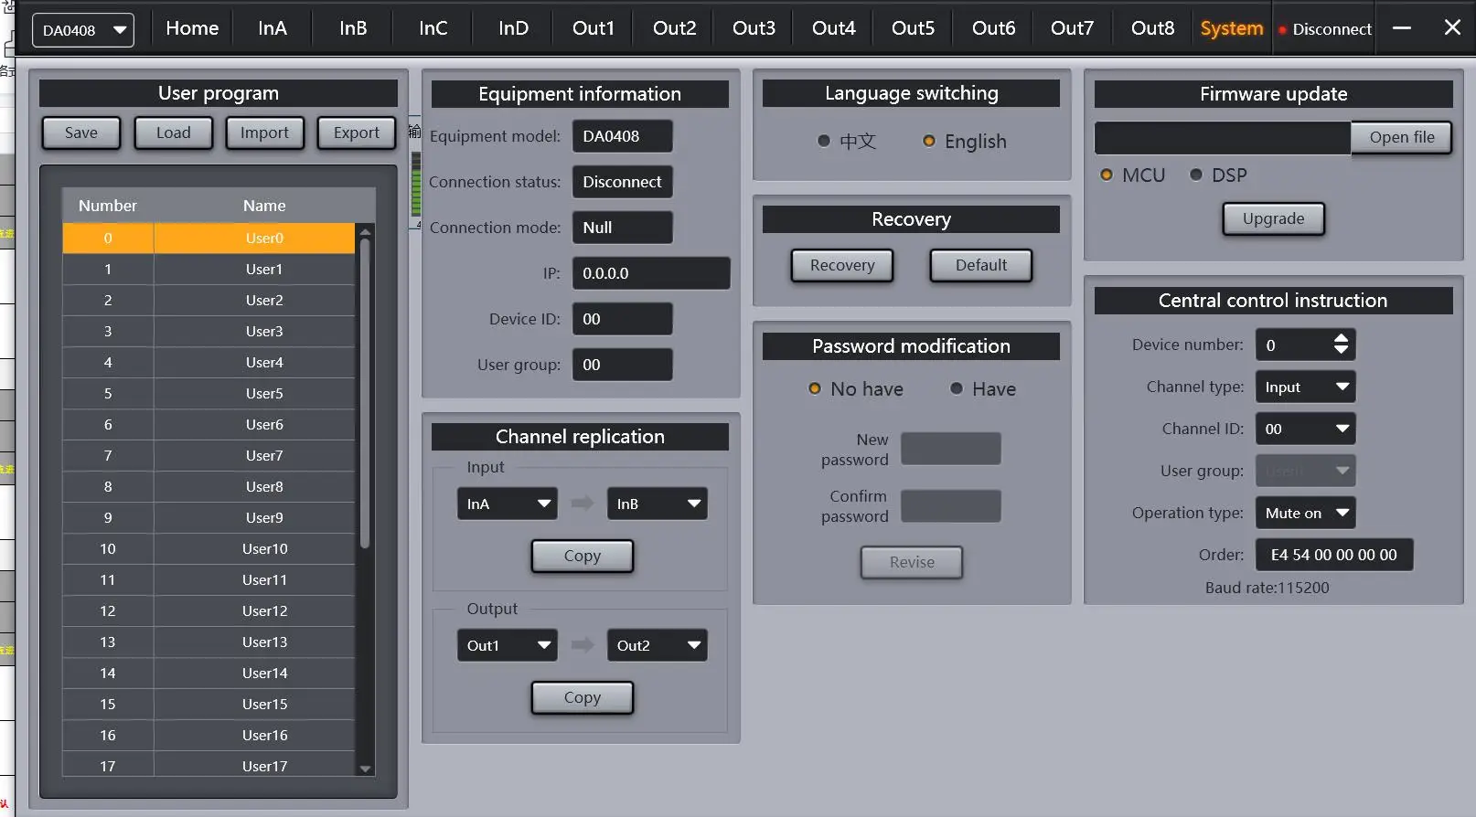Click the red Disconnect status indicator

[1324, 29]
